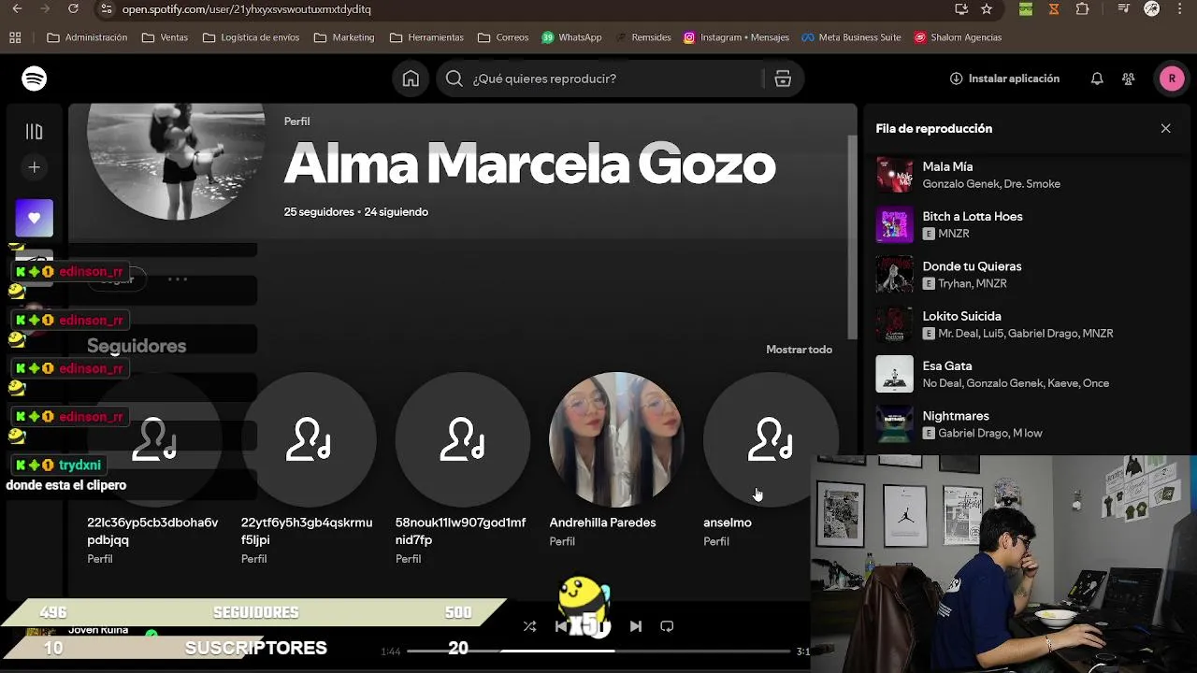
Task: Open notifications bell
Action: [x=1097, y=79]
